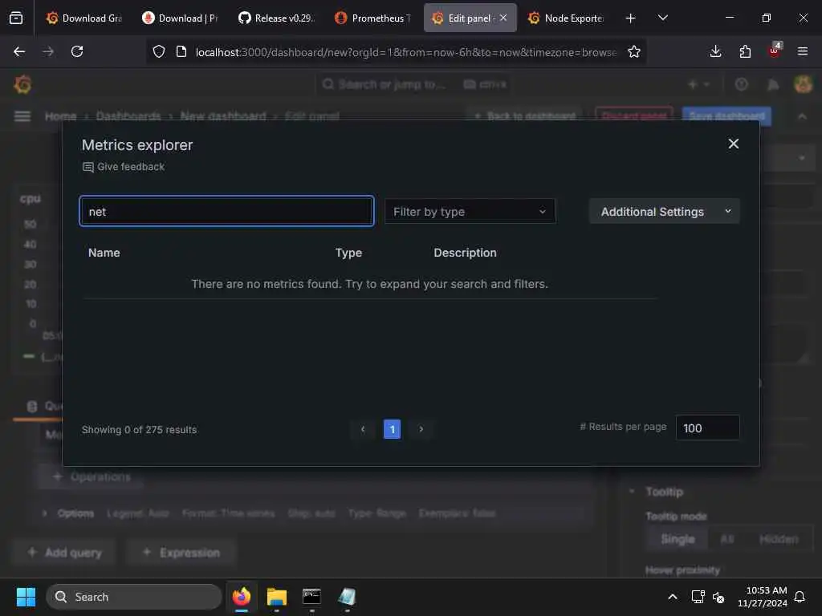The image size is (822, 616).
Task: Click the Description column header
Action: (465, 253)
